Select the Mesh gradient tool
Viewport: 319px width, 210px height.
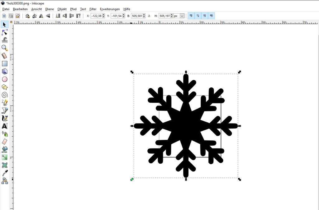pos(4,165)
